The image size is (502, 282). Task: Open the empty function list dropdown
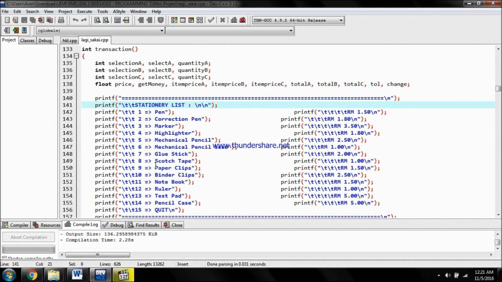pyautogui.click(x=230, y=31)
